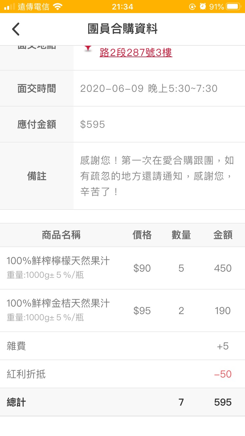Select the 面交時間 date and time value
This screenshot has height=436, width=245.
point(149,89)
